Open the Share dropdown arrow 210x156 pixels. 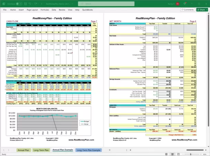click(x=207, y=10)
